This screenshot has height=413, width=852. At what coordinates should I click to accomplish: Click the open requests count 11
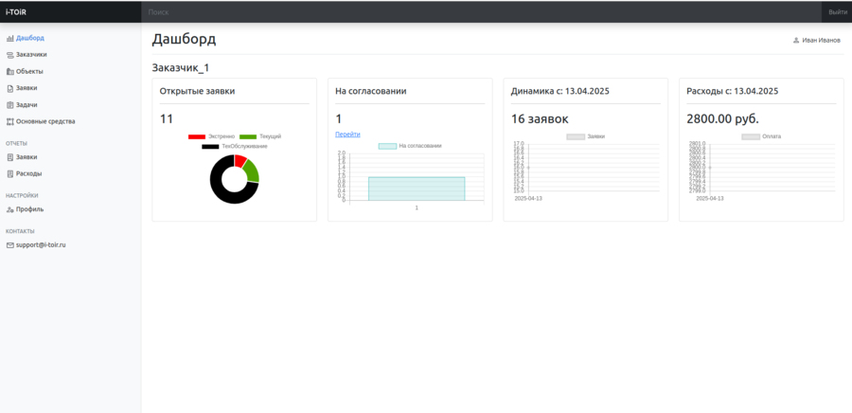pos(167,119)
